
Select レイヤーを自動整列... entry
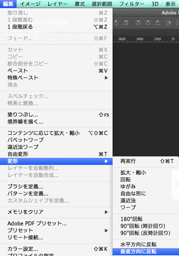coord(56,168)
